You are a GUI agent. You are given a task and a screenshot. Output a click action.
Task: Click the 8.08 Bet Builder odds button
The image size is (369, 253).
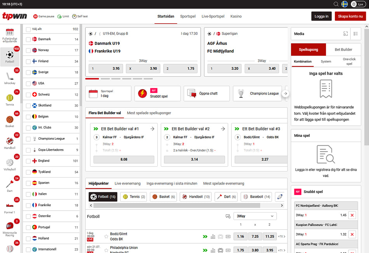pos(124,160)
